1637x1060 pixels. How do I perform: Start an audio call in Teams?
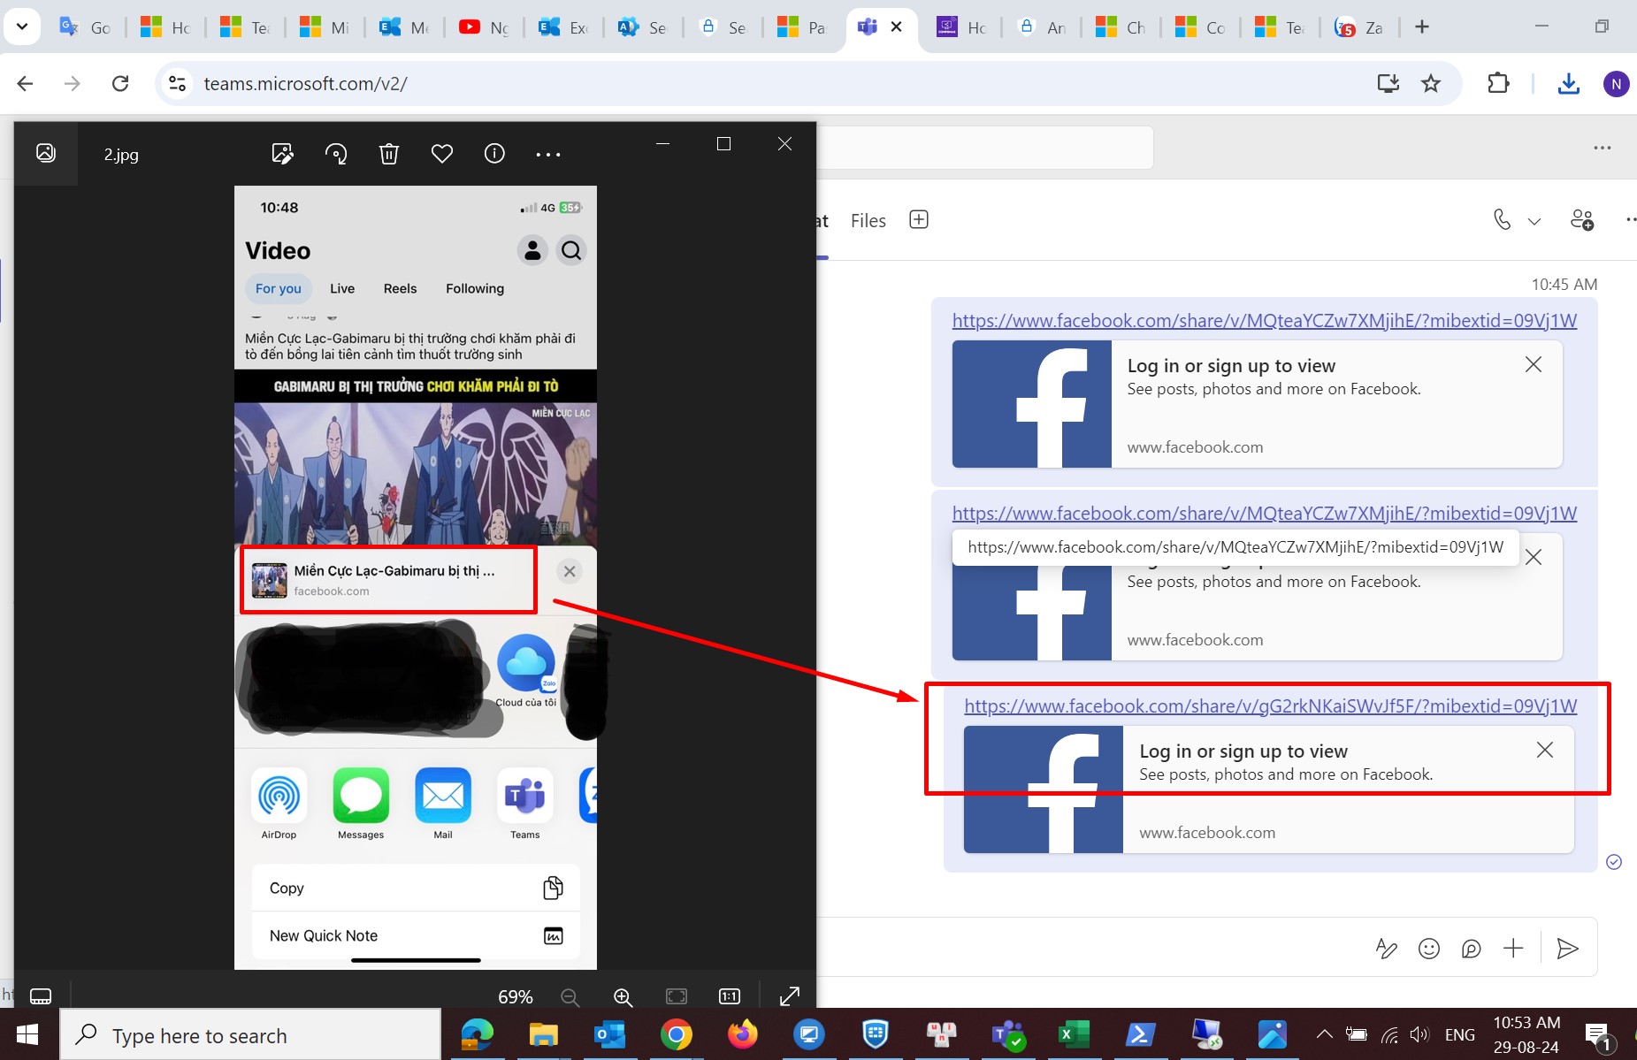click(1503, 219)
